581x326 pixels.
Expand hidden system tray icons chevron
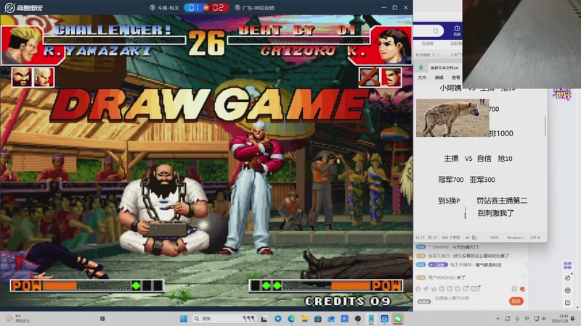[x=498, y=319]
